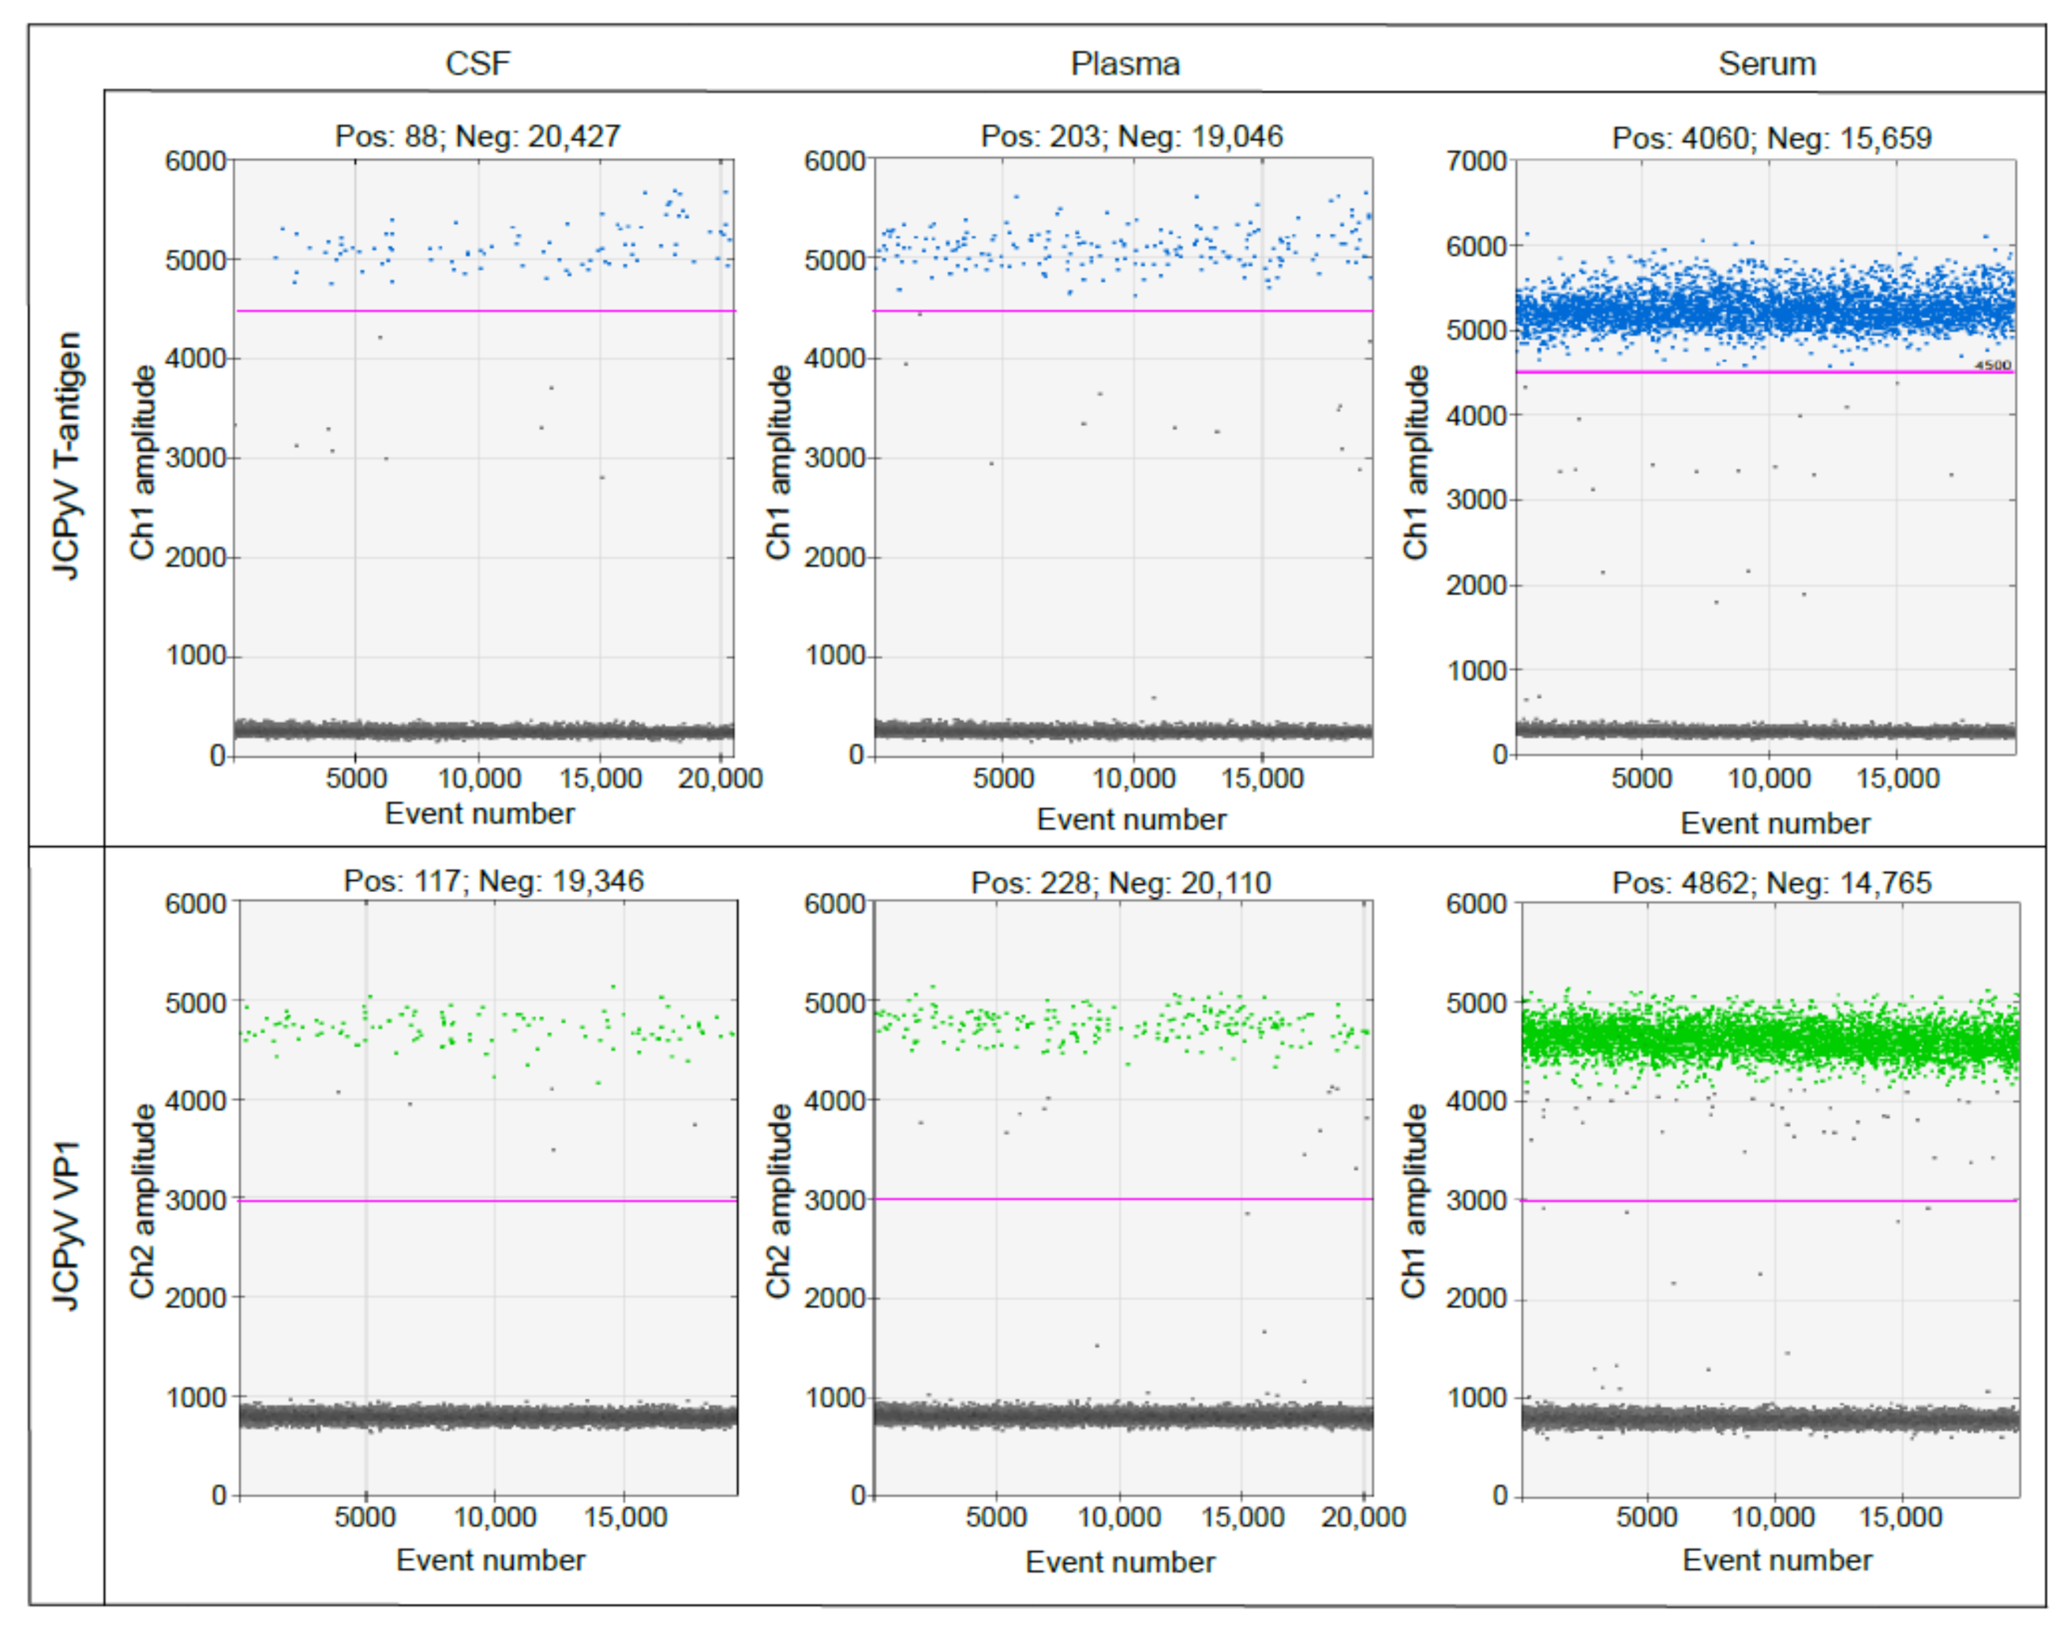Click the 20,000 x-axis tick in Plasma VP1 plot
Viewport: 2071px width, 1634px height.
[x=1362, y=1517]
